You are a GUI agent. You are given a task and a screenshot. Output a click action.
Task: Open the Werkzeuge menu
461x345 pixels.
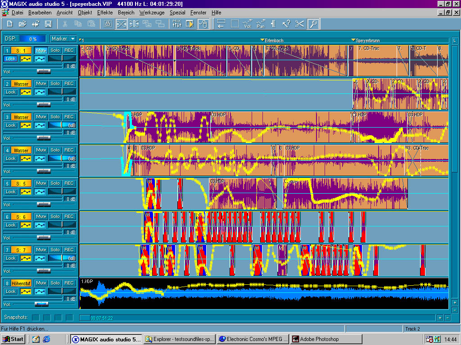point(152,13)
